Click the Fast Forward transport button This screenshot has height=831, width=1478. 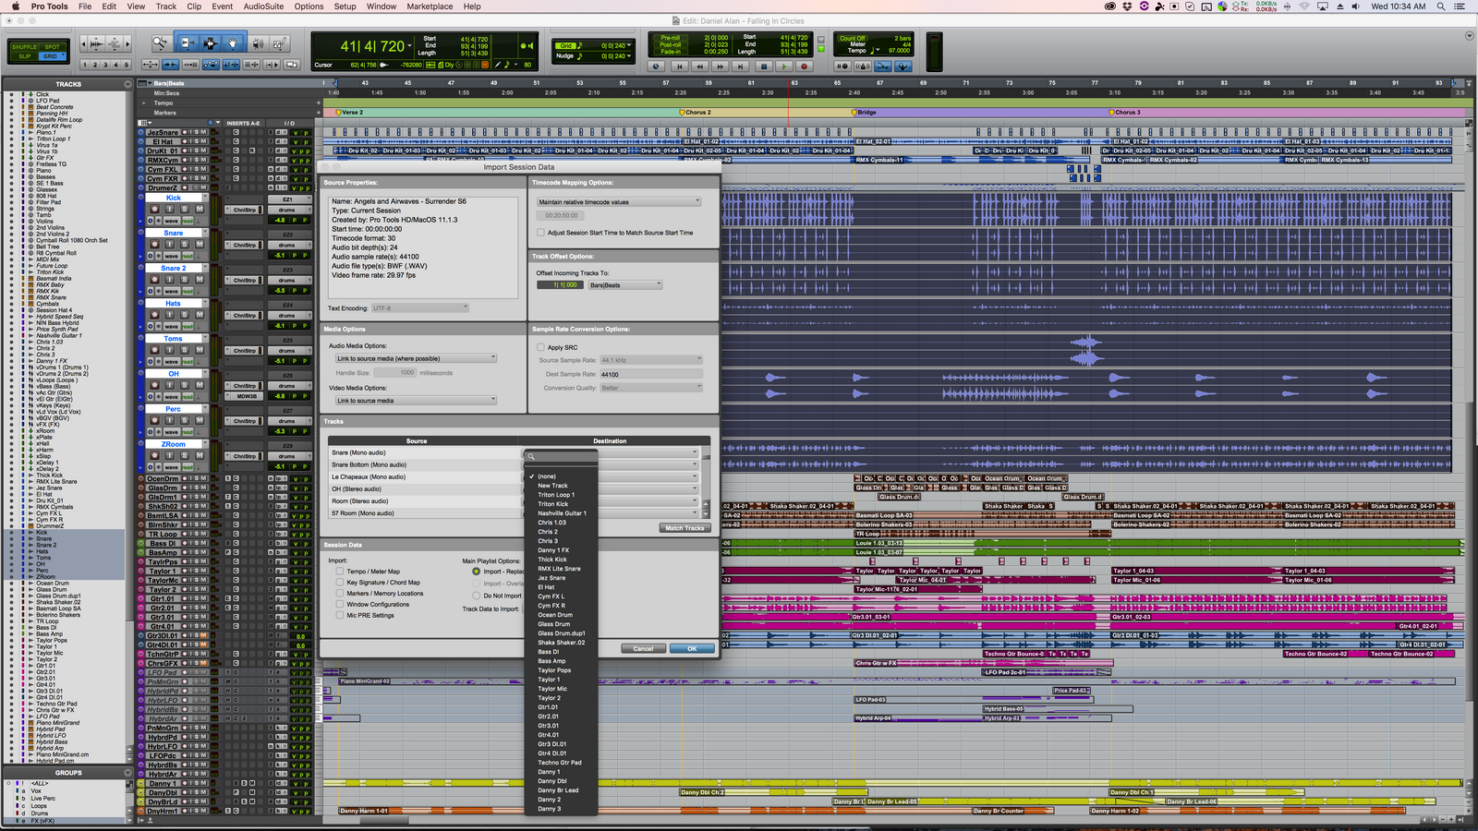click(x=720, y=66)
